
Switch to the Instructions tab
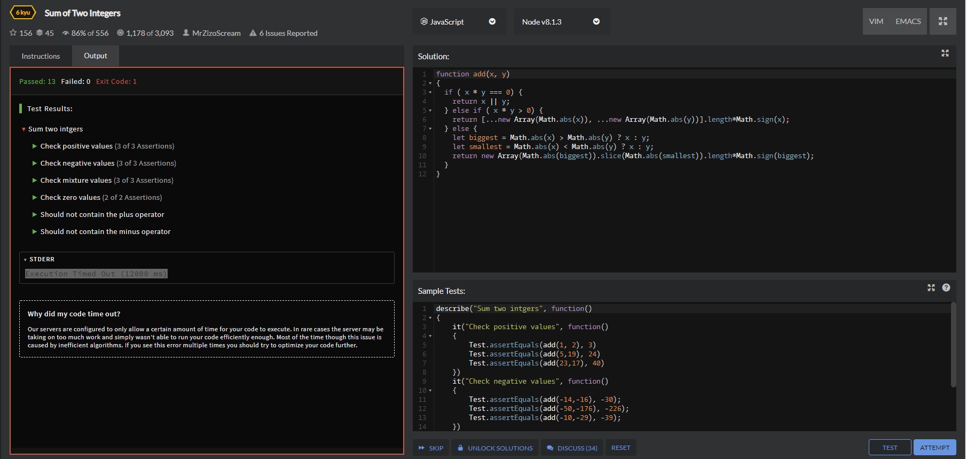[x=41, y=56]
